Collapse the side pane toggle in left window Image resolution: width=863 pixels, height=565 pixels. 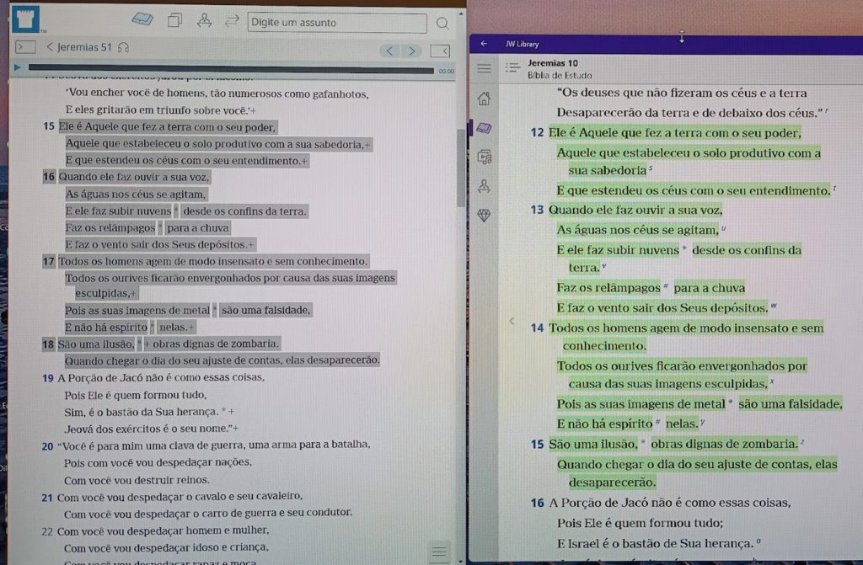(440, 51)
